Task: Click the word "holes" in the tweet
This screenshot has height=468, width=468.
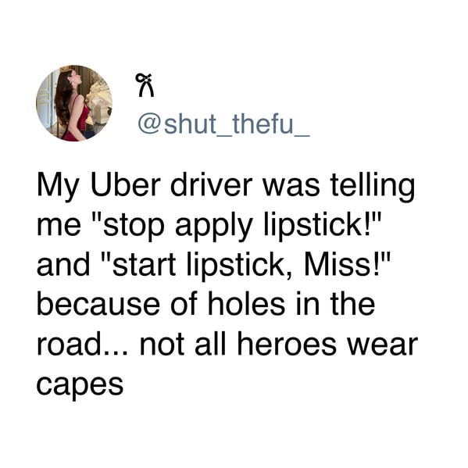Action: [x=246, y=305]
